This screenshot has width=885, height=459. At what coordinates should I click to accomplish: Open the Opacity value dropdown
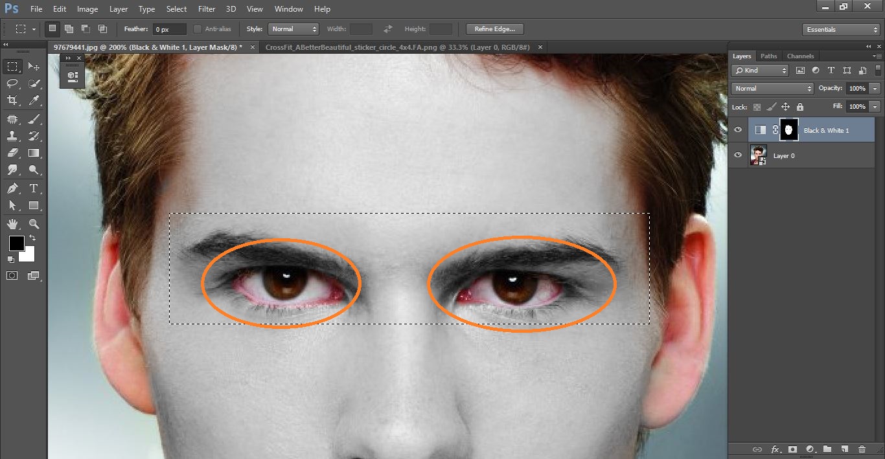pos(876,88)
